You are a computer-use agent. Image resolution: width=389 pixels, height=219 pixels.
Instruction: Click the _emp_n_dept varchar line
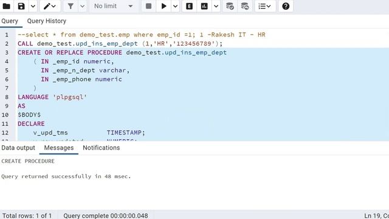coord(85,71)
